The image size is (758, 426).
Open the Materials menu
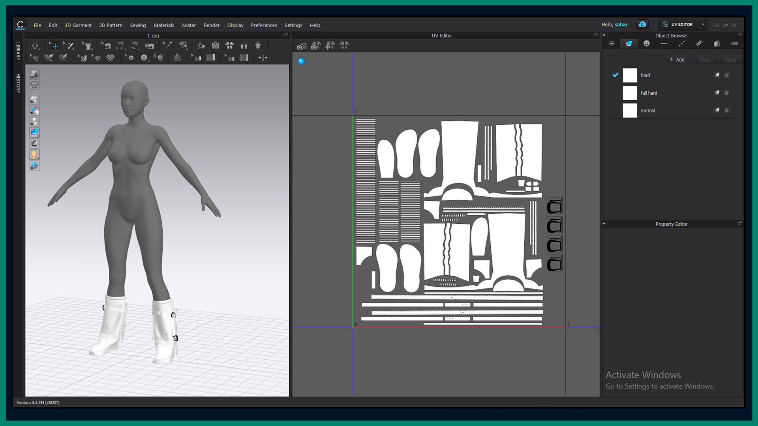pos(163,25)
